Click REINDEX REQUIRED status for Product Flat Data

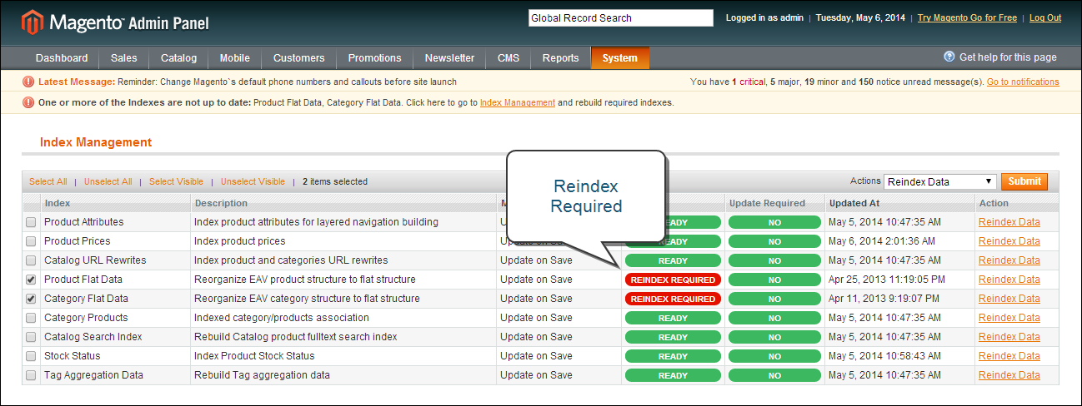673,280
